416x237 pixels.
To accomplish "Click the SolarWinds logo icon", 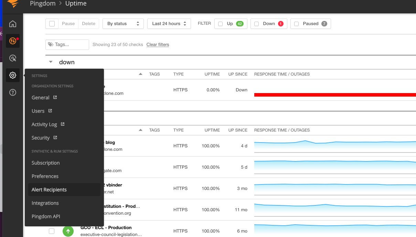I will [13, 3].
